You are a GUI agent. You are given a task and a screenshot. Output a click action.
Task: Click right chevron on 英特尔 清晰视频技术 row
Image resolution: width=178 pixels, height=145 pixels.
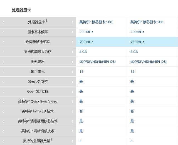coord(72,131)
